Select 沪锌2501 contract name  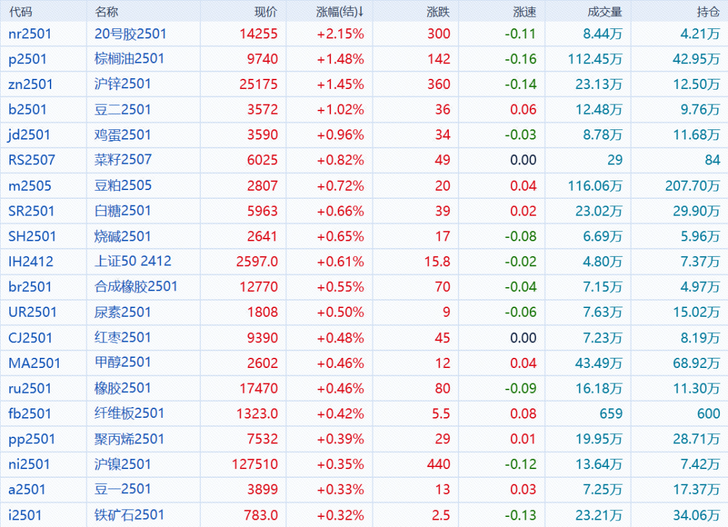[123, 84]
